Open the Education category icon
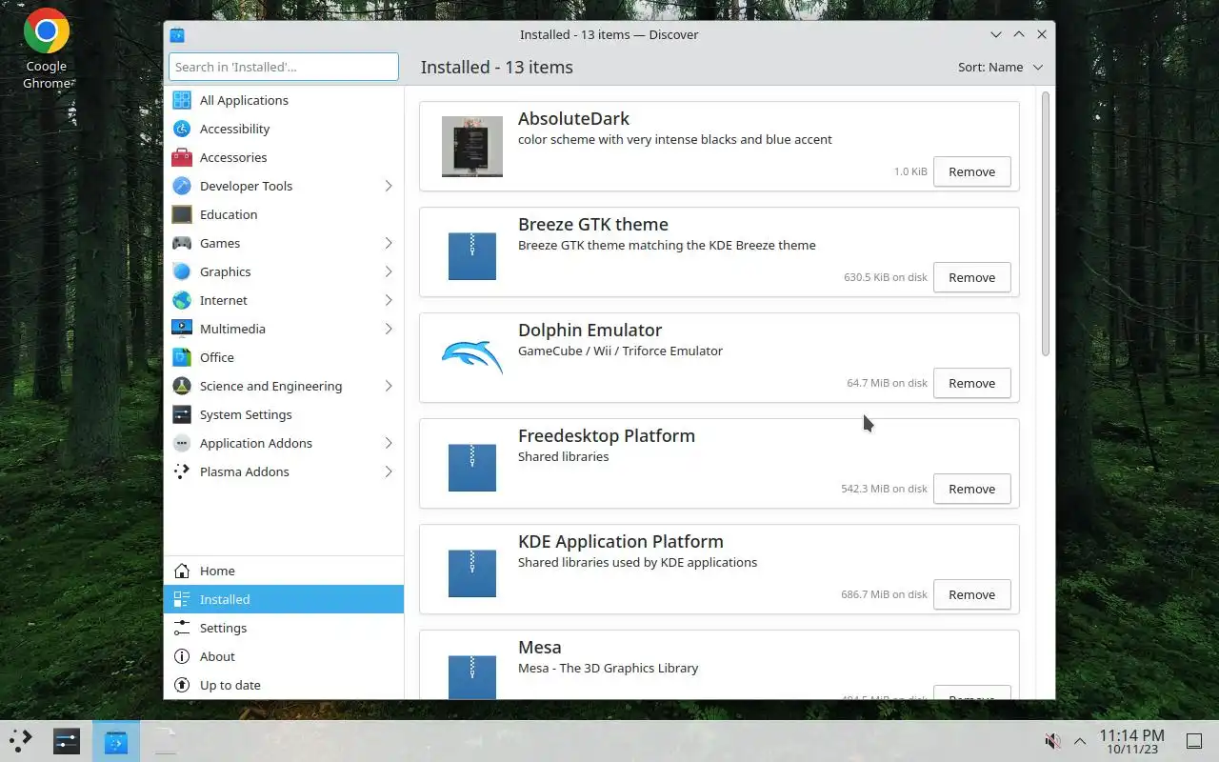Image resolution: width=1219 pixels, height=762 pixels. click(182, 214)
